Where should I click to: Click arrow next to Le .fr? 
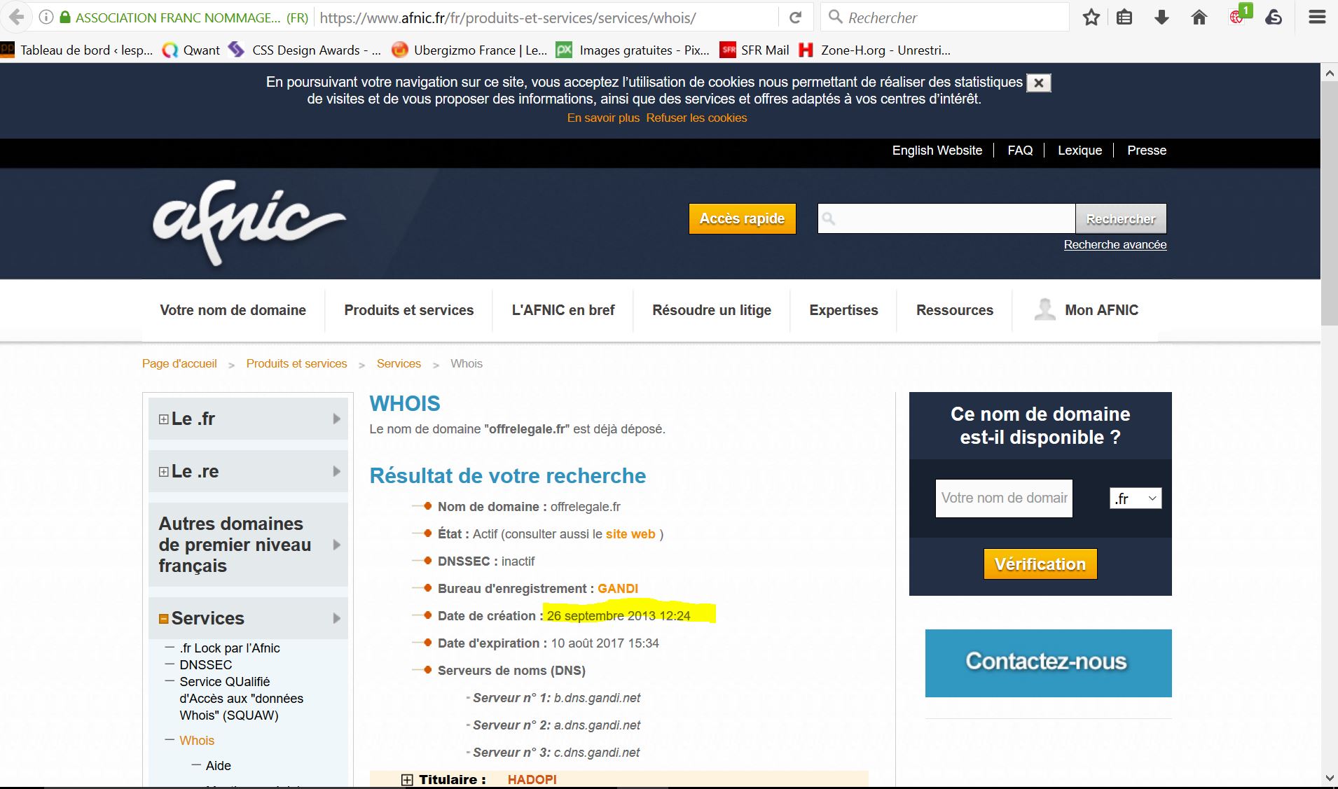[x=336, y=419]
